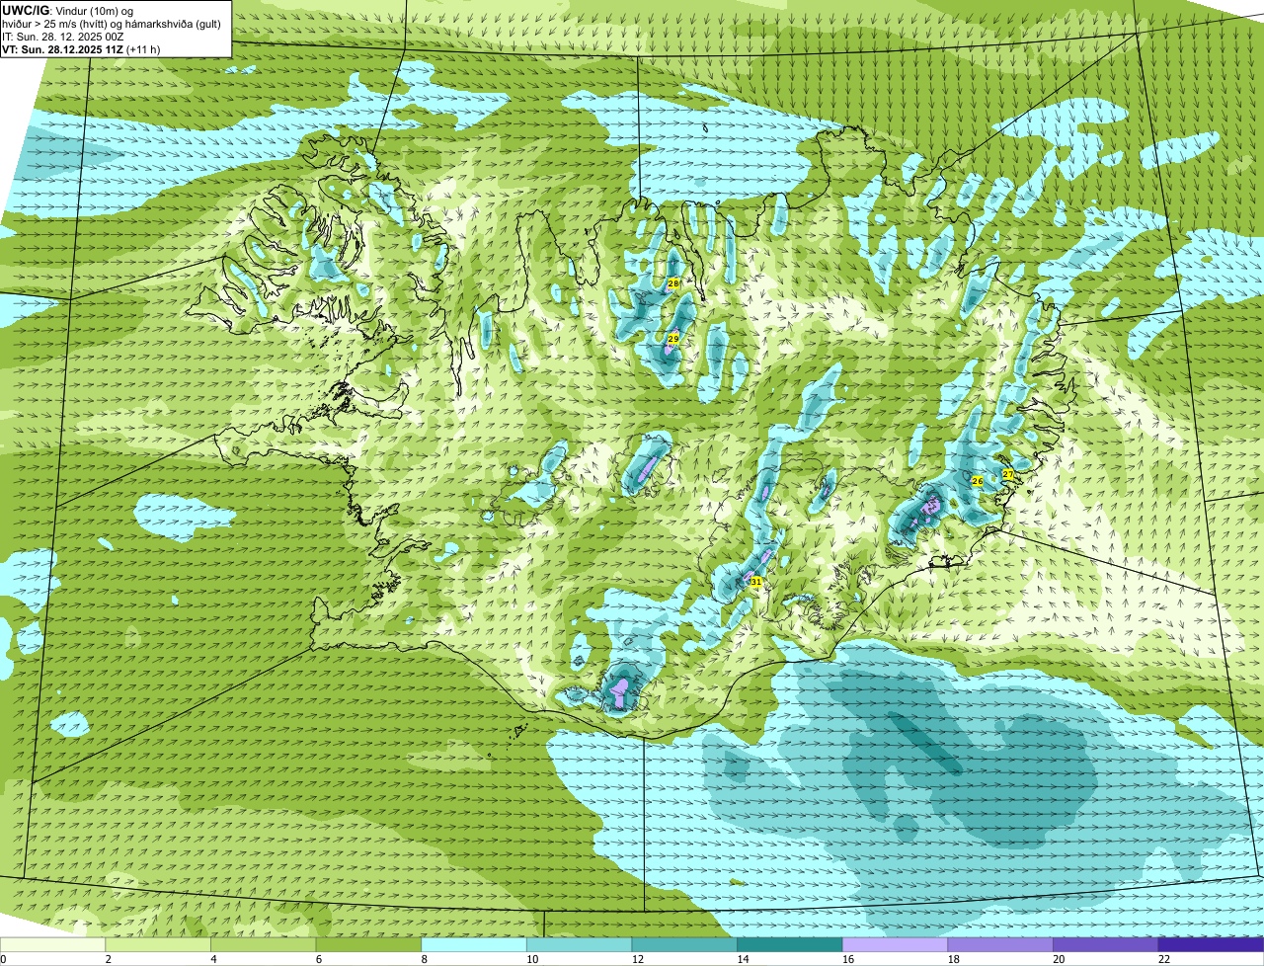Viewport: 1264px width, 966px height.
Task: Click the 4–6 m/s green swatch
Action: (x=263, y=944)
